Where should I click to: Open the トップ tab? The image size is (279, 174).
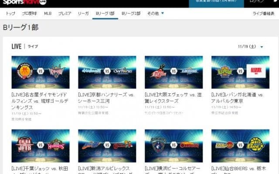(x=10, y=13)
